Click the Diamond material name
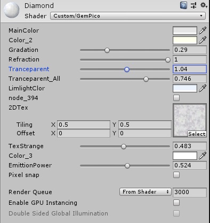Image resolution: width=210 pixels, height=223 pixels. [x=39, y=6]
